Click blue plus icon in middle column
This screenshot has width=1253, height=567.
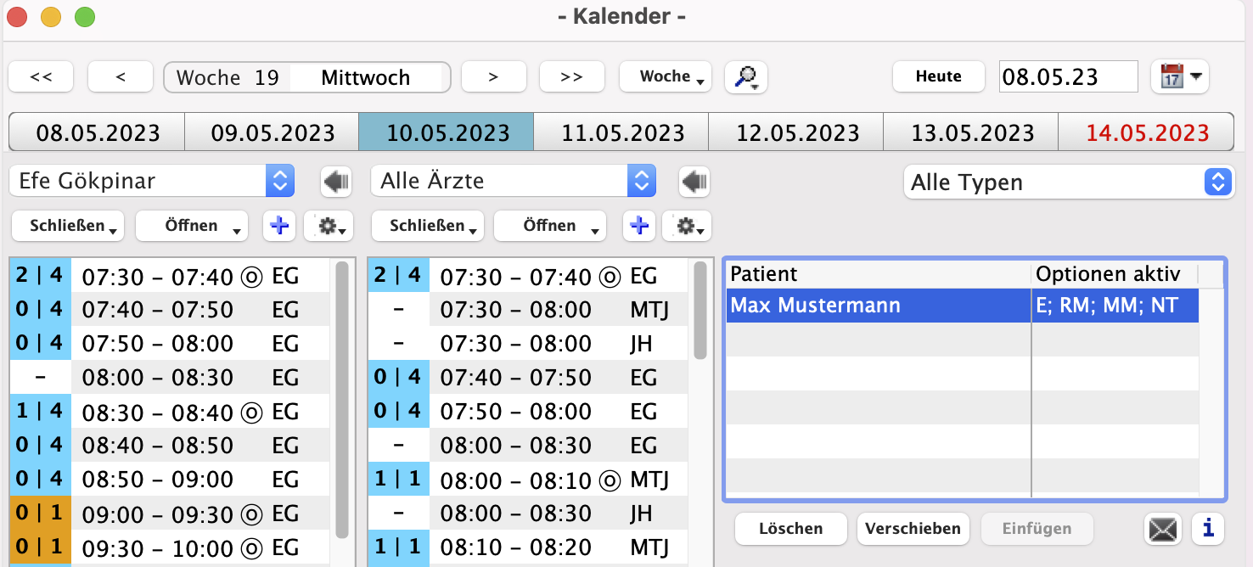pyautogui.click(x=639, y=226)
